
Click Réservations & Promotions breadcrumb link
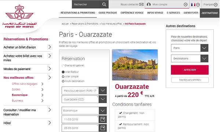(85, 24)
